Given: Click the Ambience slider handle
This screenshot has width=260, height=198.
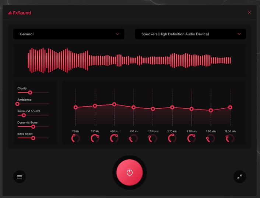Looking at the screenshot, I should 17,104.
